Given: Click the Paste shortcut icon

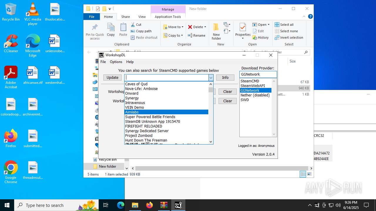Looking at the screenshot, I should tap(133, 38).
